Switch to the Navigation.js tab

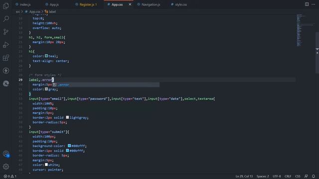coord(151,4)
